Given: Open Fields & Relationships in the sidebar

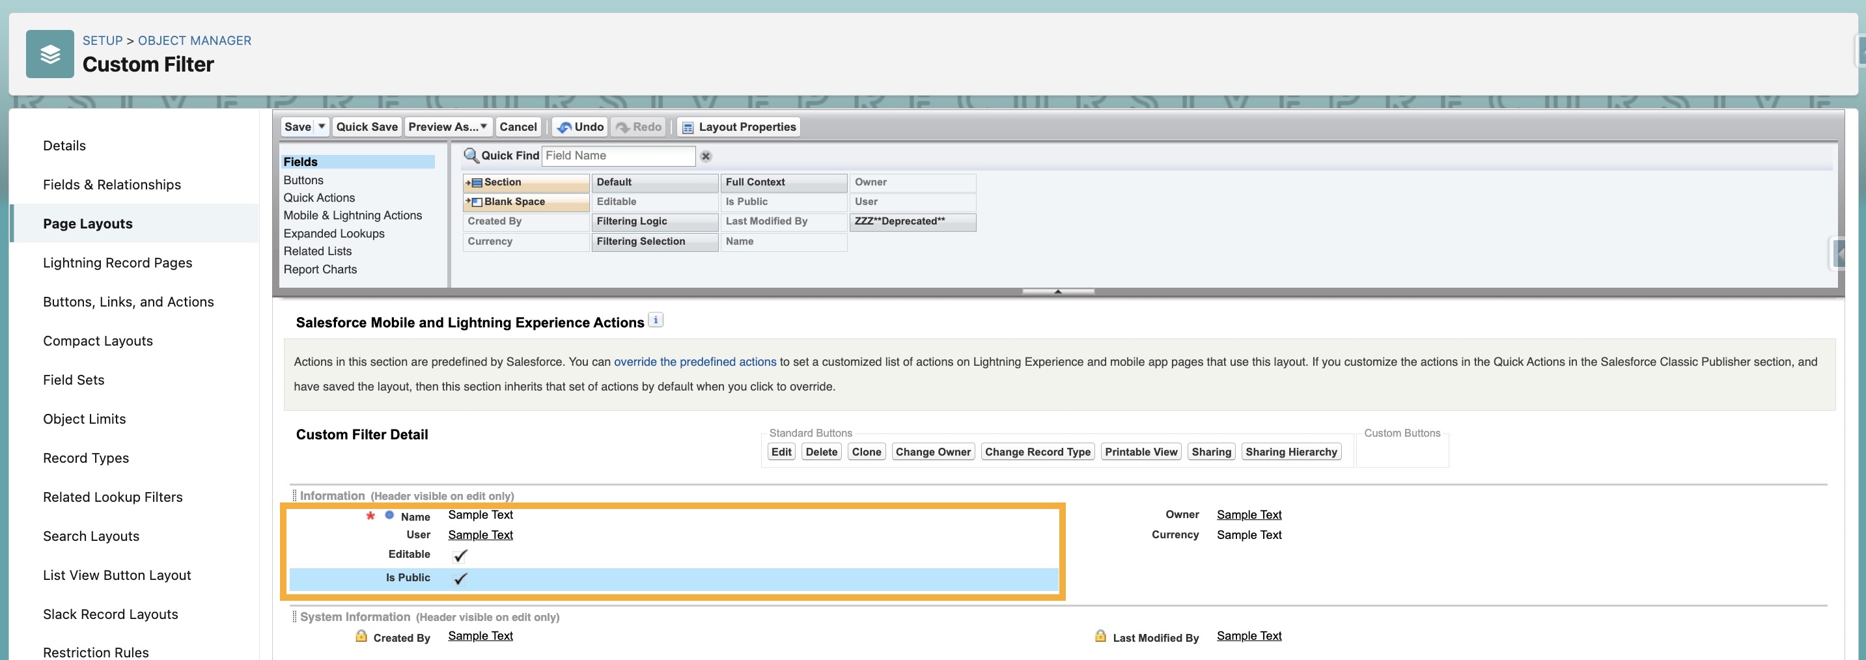Looking at the screenshot, I should pos(111,185).
